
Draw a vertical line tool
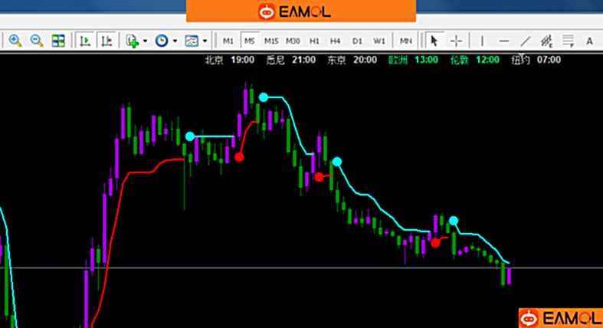[482, 41]
